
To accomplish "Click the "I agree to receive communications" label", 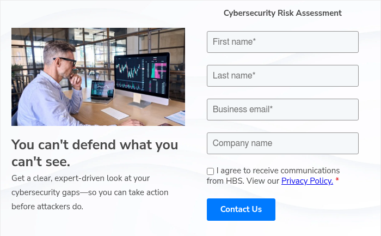I will click(x=278, y=171).
